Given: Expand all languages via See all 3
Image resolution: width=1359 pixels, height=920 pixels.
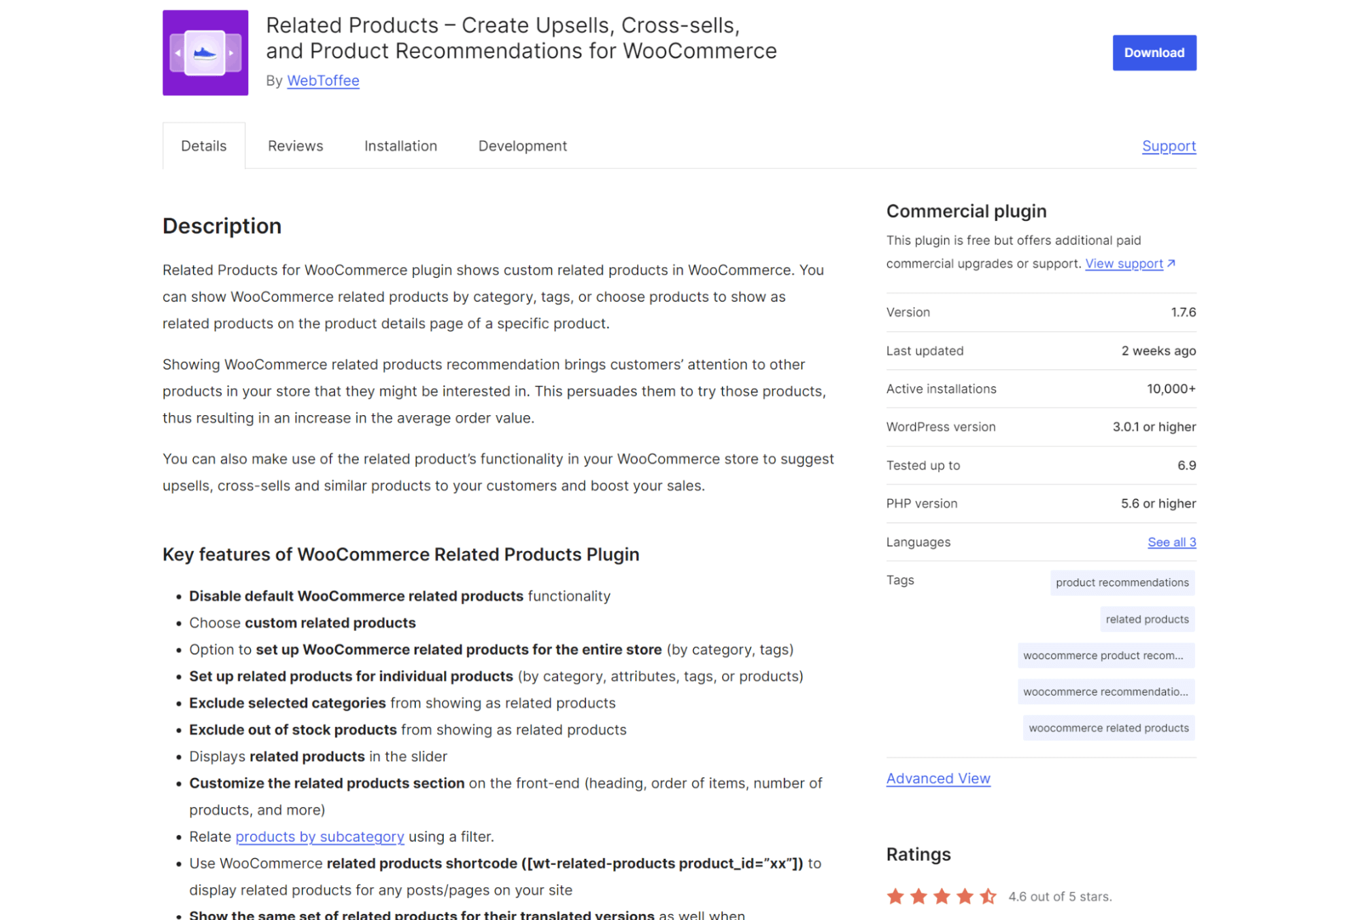Looking at the screenshot, I should 1171,542.
